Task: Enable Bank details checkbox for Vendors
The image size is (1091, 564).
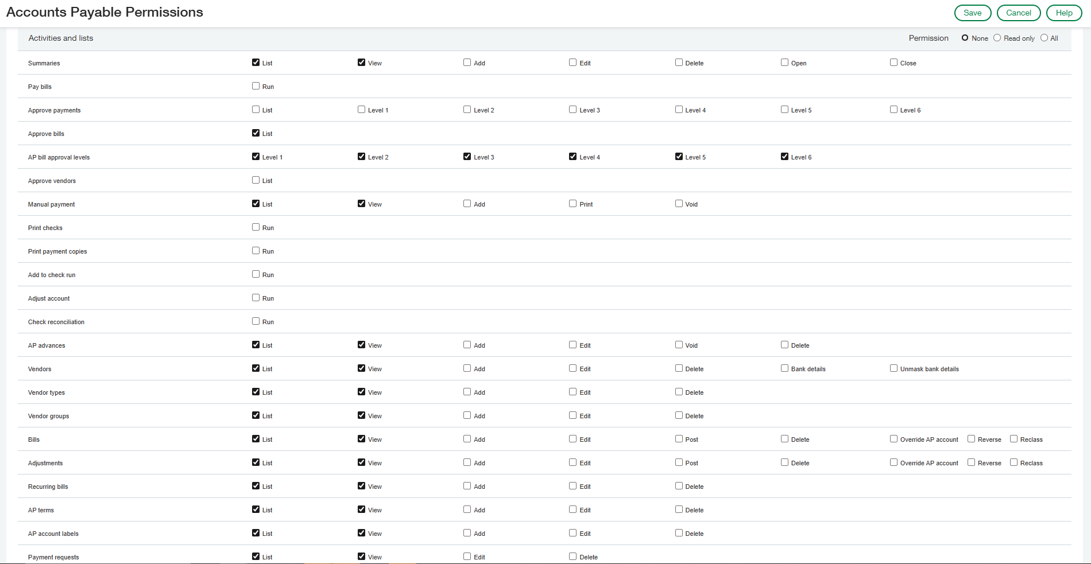Action: point(784,368)
